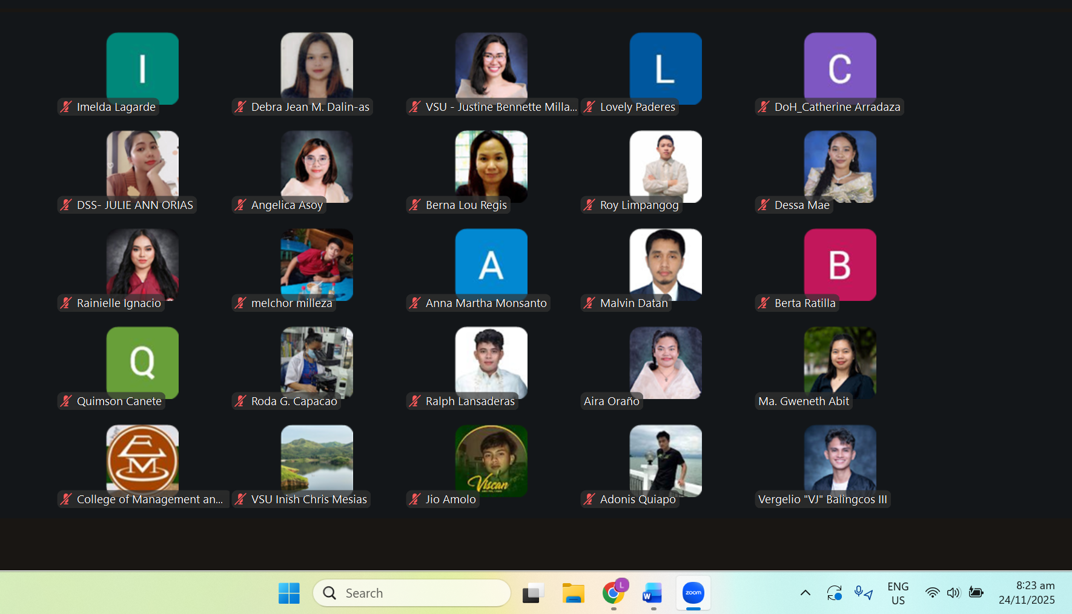Viewport: 1072px width, 614px height.
Task: Click the Wi-Fi network tray icon
Action: [932, 593]
